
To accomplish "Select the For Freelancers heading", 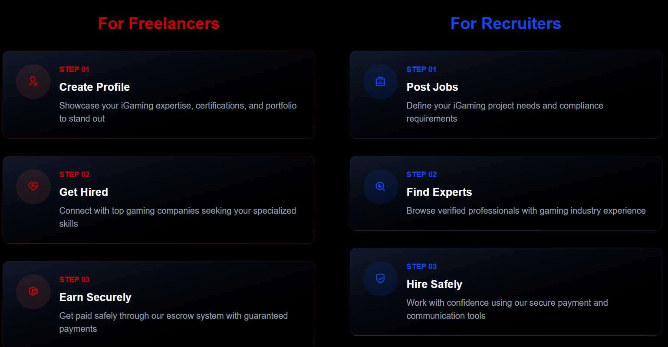I will (158, 24).
